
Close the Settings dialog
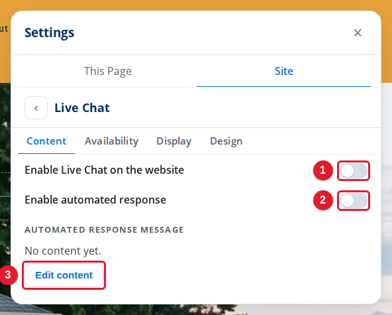point(358,32)
